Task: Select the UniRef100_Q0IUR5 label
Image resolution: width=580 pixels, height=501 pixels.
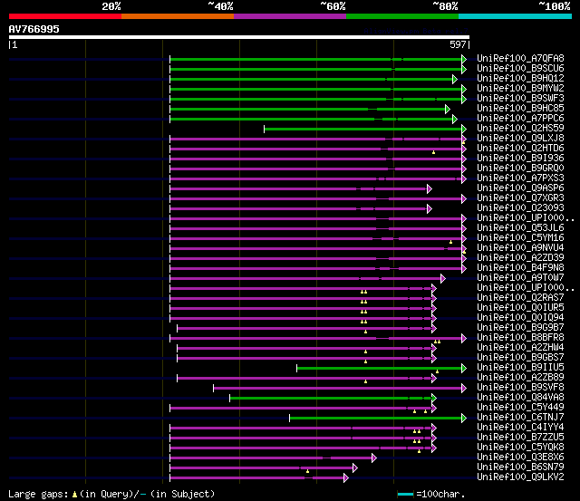Action: (x=520, y=308)
